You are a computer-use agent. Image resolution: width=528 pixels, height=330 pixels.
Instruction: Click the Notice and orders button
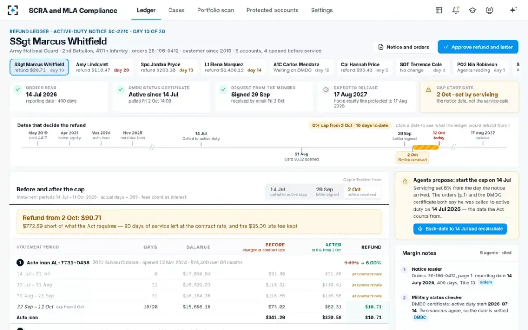click(403, 47)
